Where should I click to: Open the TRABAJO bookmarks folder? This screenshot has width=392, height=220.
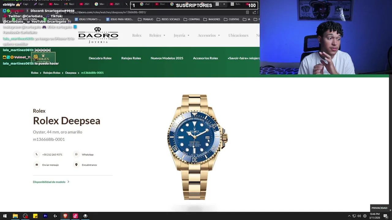[145, 19]
